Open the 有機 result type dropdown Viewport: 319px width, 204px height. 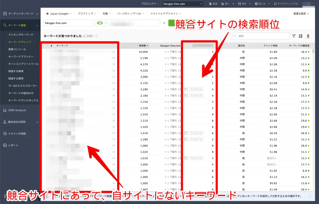[107, 14]
